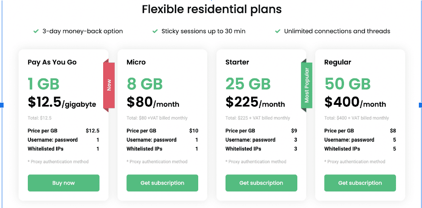This screenshot has width=422, height=208.
Task: Click the Flexible residential plans heading
Action: coord(212,9)
